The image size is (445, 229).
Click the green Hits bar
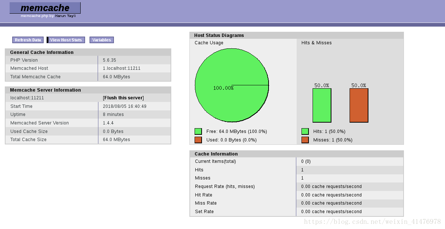[x=322, y=105]
